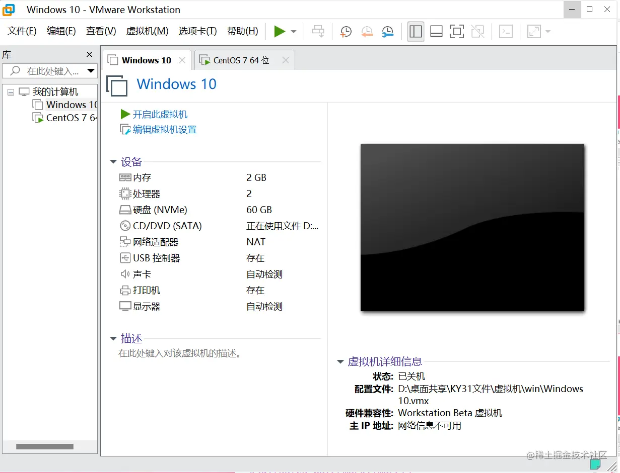This screenshot has height=473, width=620.
Task: Click the Workstation Beta 虚拟机 compatibility text
Action: [450, 413]
